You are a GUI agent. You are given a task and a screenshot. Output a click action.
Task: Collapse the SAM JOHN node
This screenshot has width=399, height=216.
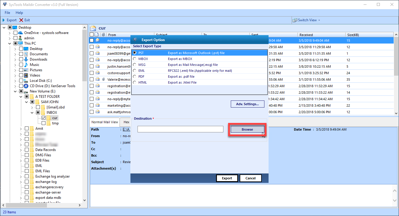point(27,102)
